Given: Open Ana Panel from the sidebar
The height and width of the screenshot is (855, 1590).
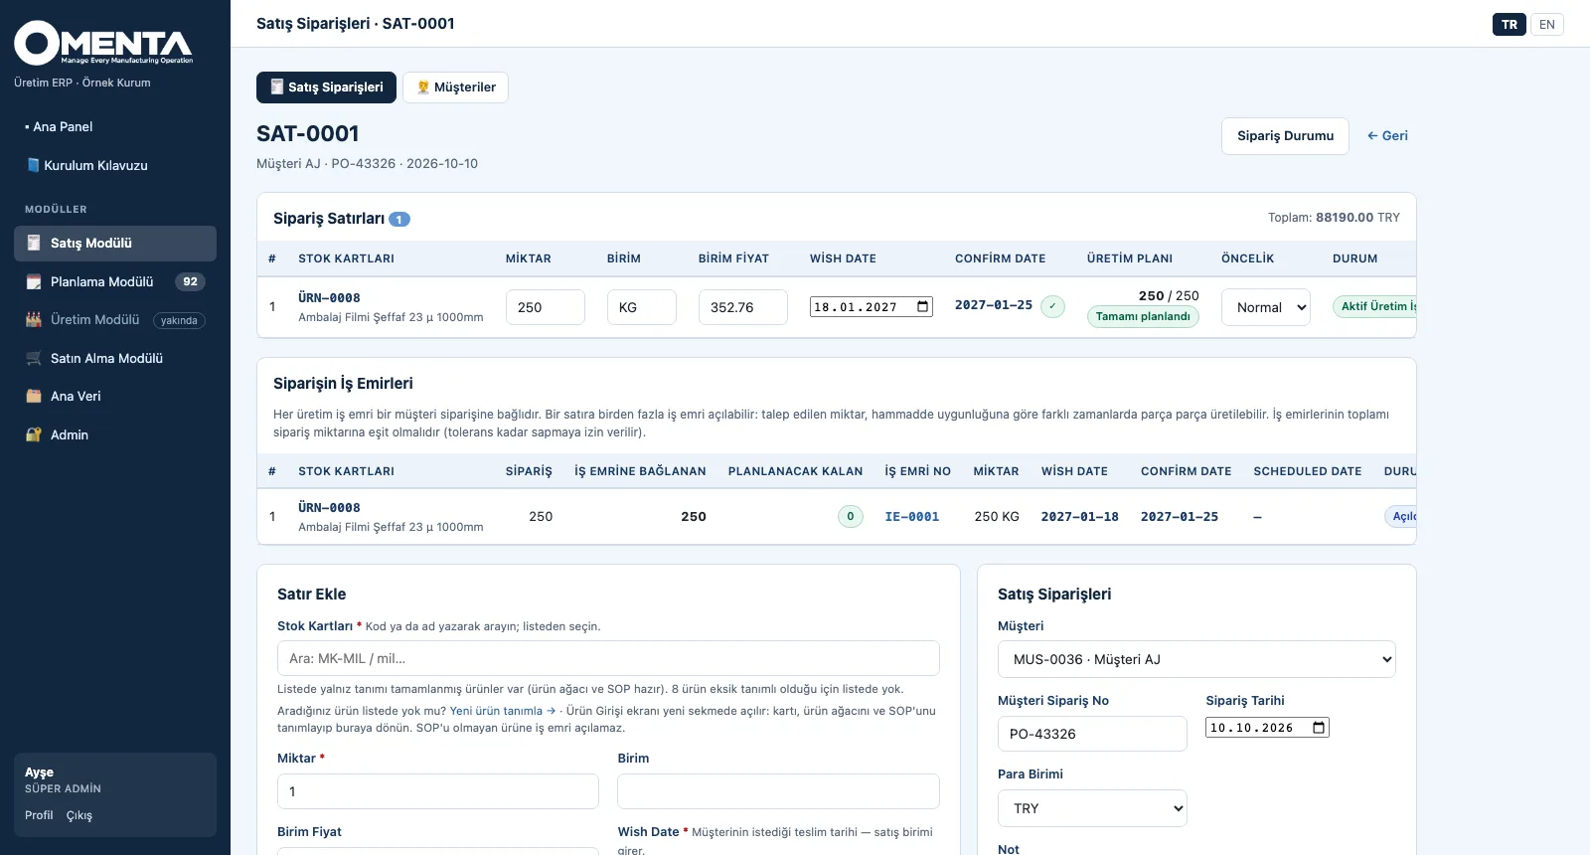Looking at the screenshot, I should pyautogui.click(x=115, y=126).
